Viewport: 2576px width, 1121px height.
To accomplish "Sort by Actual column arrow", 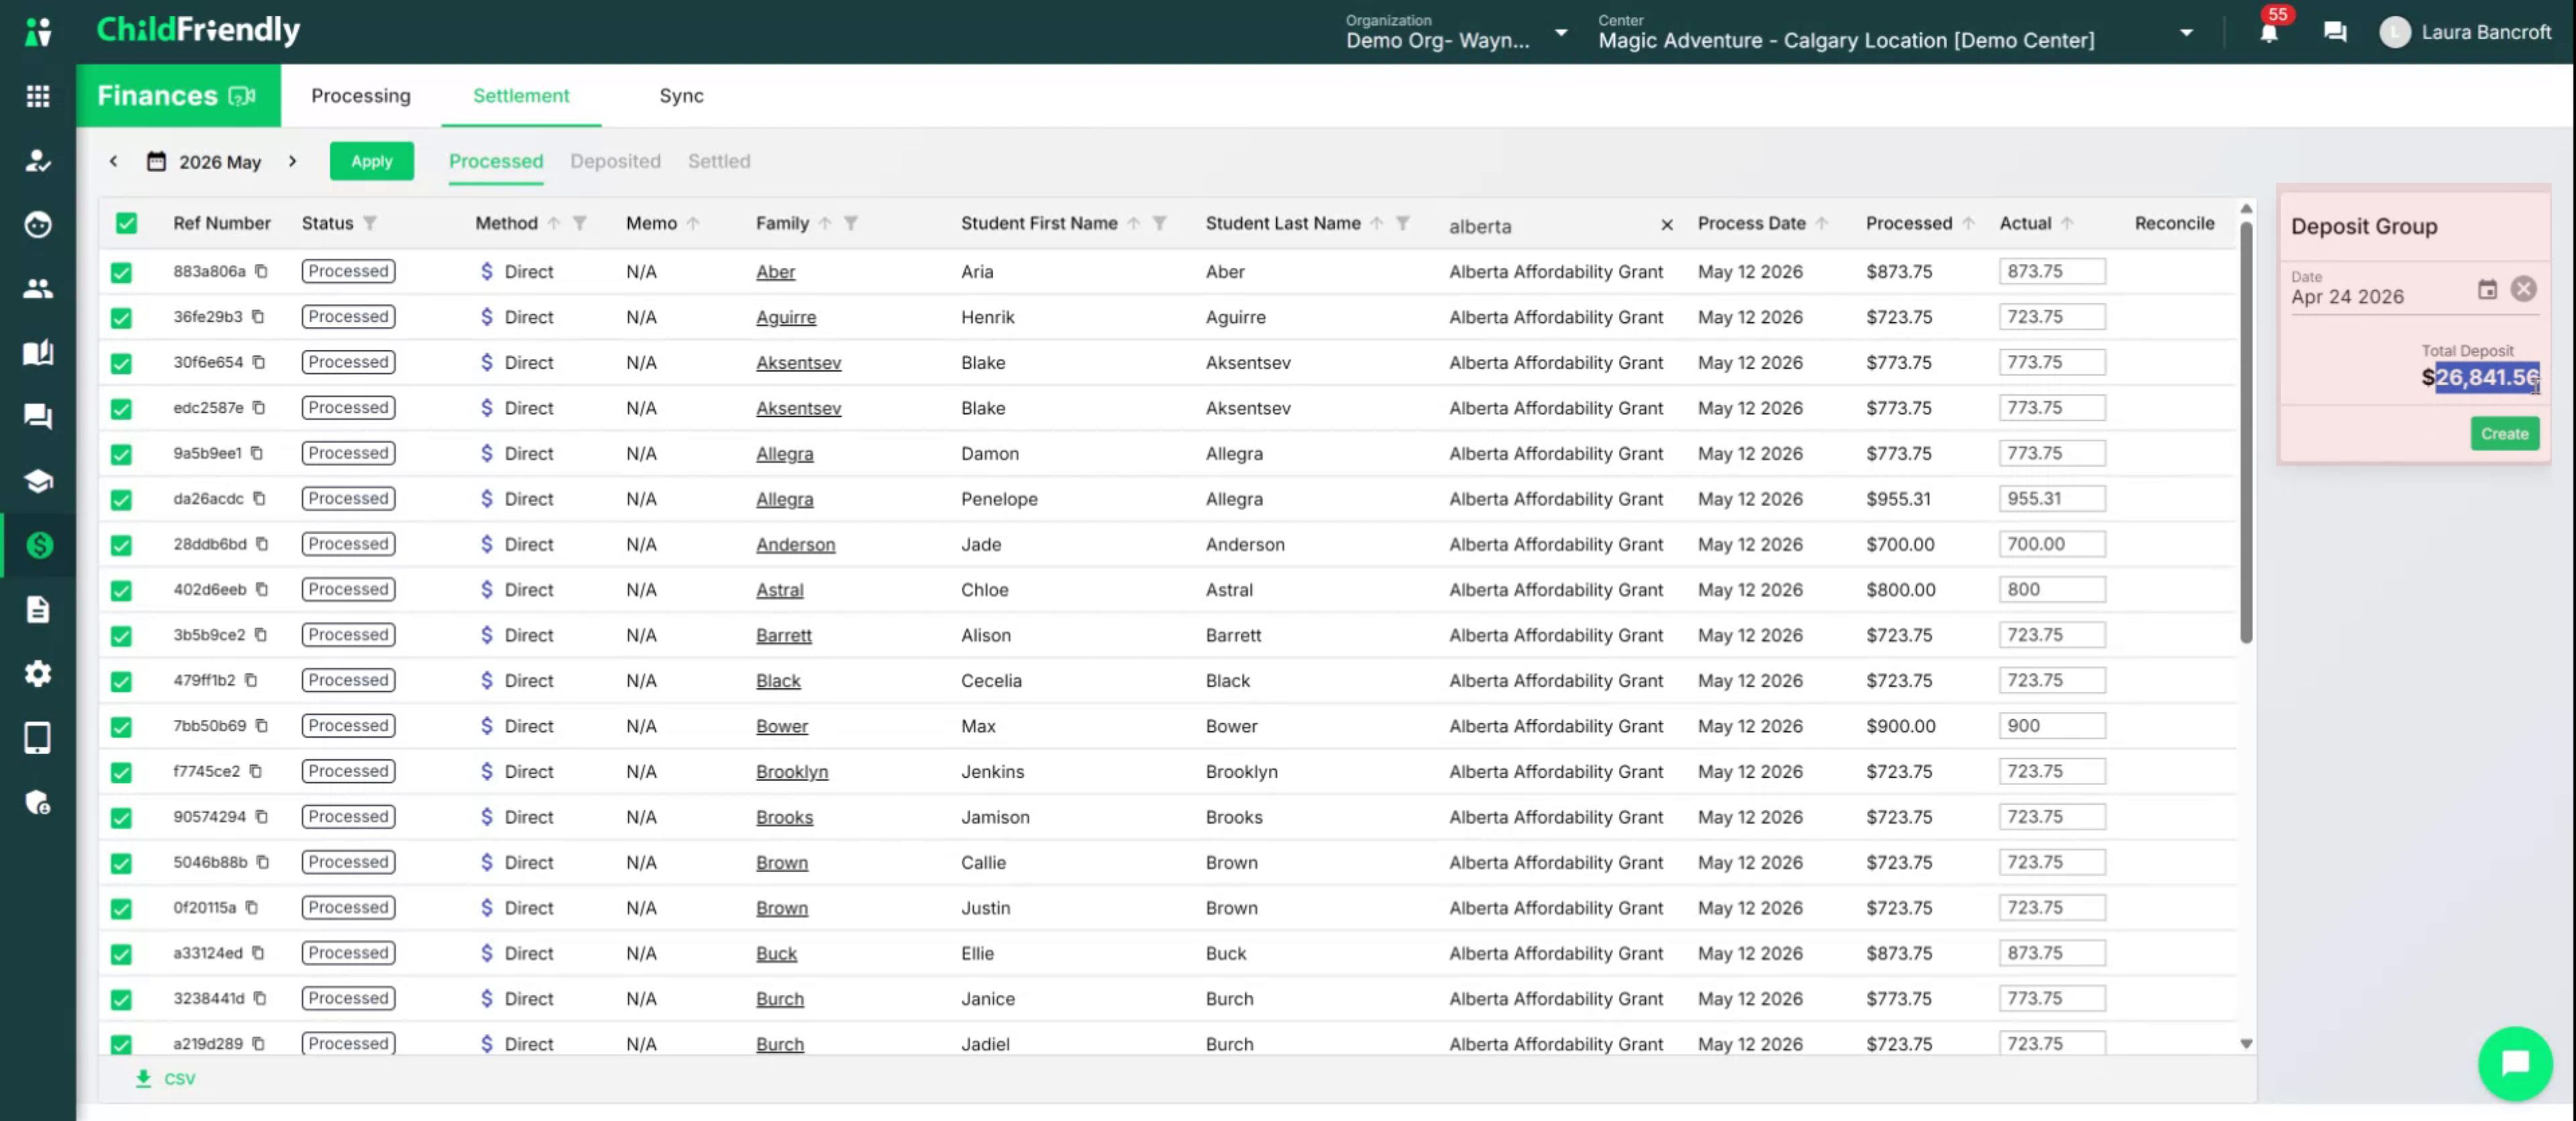I will click(x=2067, y=223).
